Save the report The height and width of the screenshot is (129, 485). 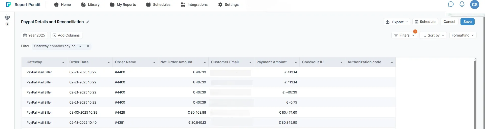pyautogui.click(x=467, y=22)
